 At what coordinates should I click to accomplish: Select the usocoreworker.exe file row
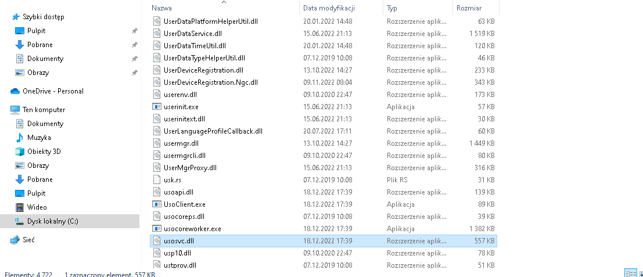[x=324, y=229]
